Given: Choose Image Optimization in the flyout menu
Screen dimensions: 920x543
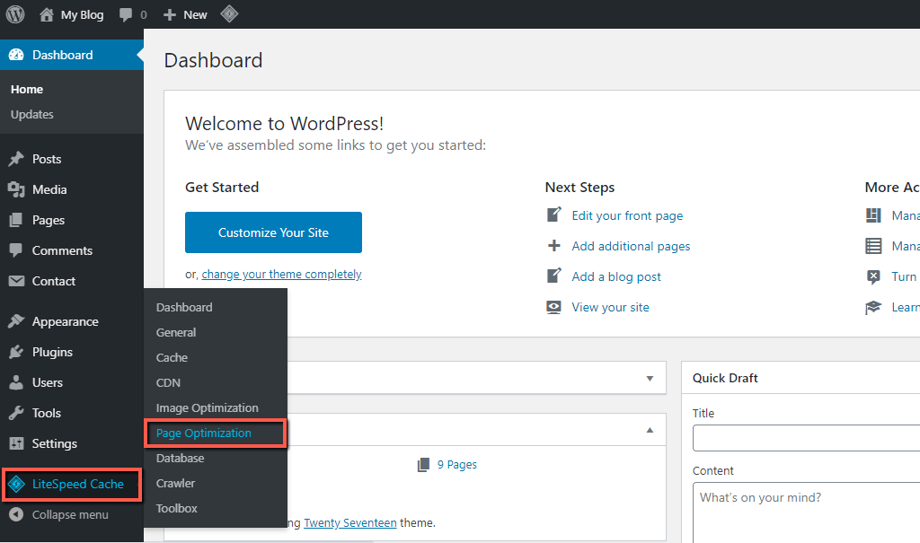Looking at the screenshot, I should click(207, 408).
